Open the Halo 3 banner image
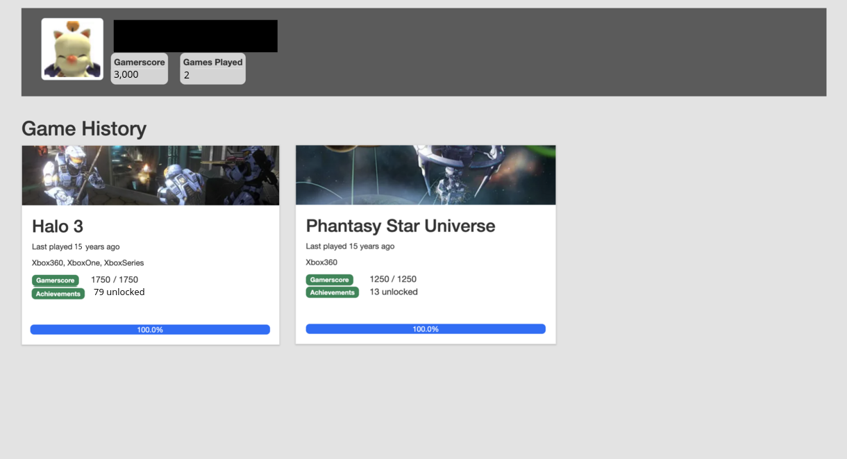Image resolution: width=847 pixels, height=459 pixels. coord(151,176)
